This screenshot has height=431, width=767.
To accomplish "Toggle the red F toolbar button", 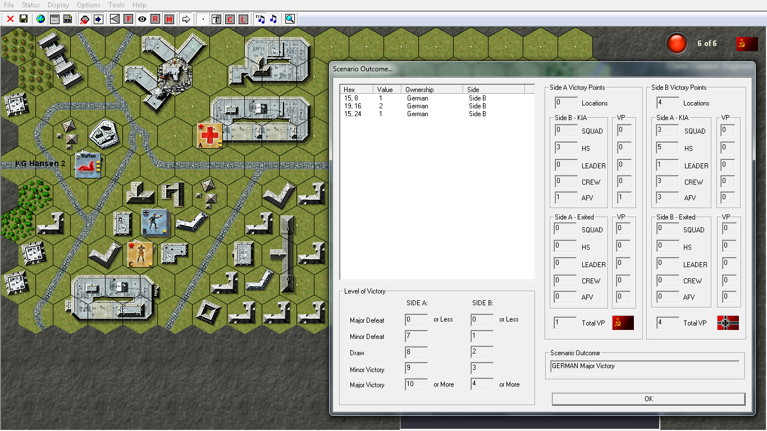I will [129, 19].
